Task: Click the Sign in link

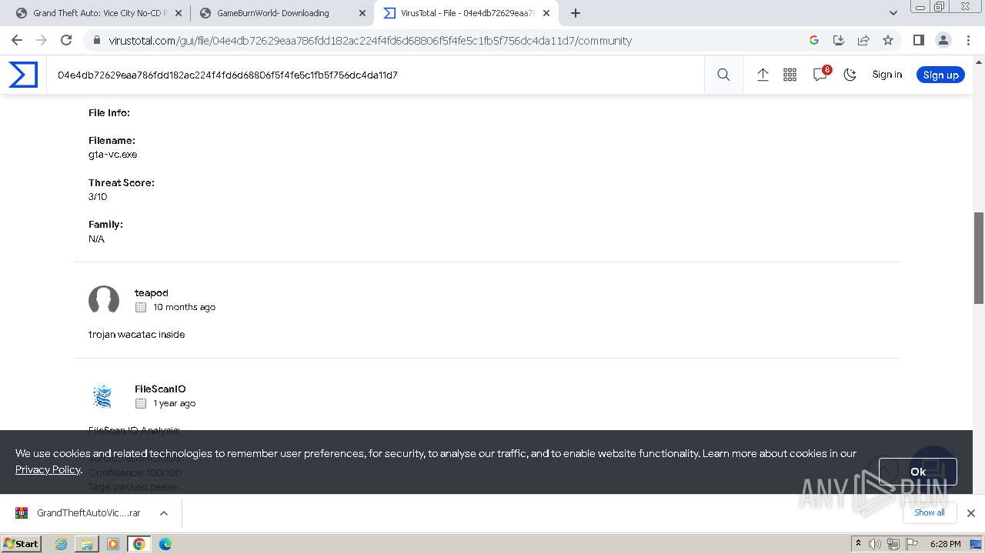Action: coord(886,75)
